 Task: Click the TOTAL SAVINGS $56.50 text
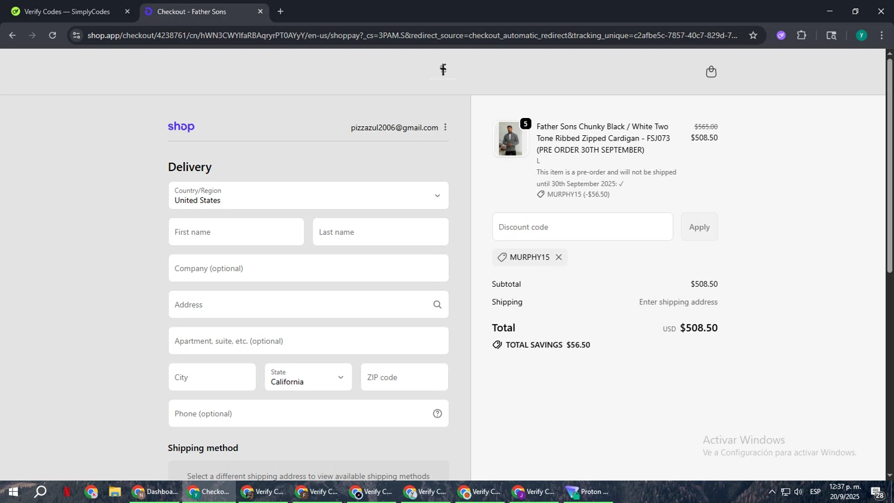click(548, 345)
